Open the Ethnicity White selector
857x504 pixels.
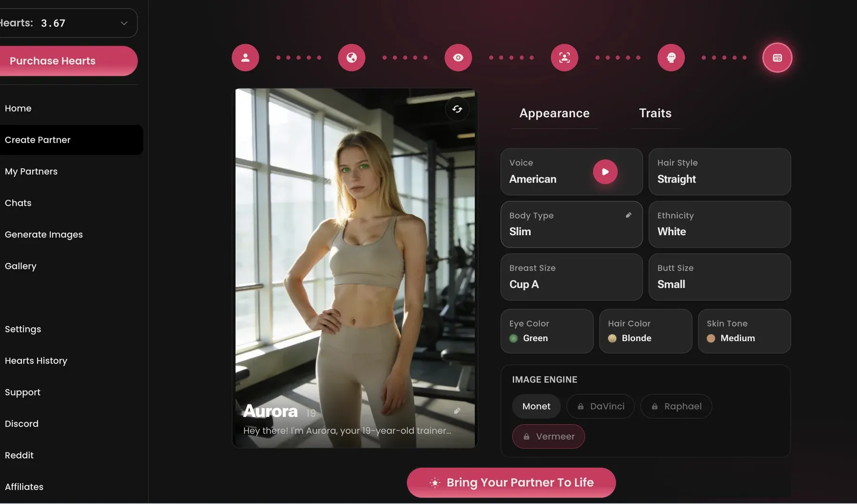pyautogui.click(x=719, y=224)
